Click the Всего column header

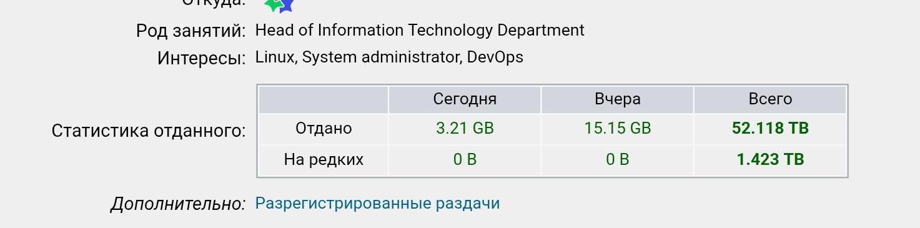coord(770,99)
